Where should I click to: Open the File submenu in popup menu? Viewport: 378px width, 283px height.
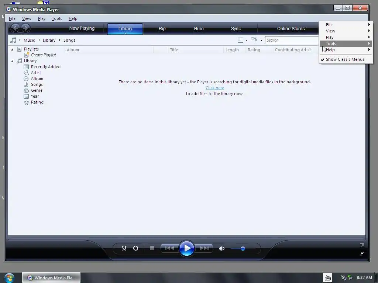pyautogui.click(x=346, y=25)
